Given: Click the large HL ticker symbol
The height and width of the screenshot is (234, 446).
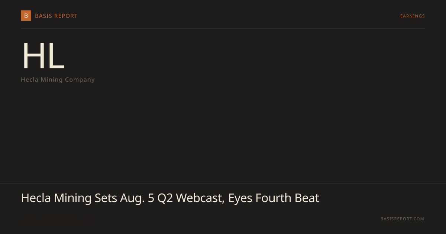Looking at the screenshot, I should 43,56.
